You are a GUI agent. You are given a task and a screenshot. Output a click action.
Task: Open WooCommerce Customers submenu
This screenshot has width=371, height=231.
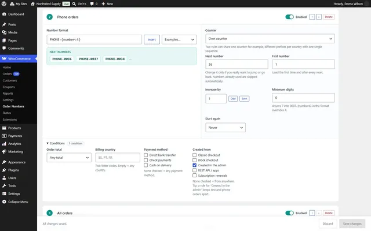click(x=10, y=80)
